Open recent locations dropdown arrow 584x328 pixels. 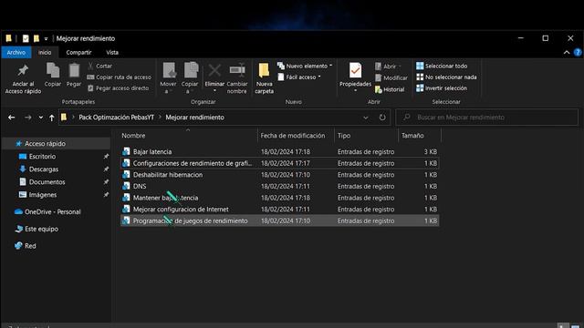point(40,118)
